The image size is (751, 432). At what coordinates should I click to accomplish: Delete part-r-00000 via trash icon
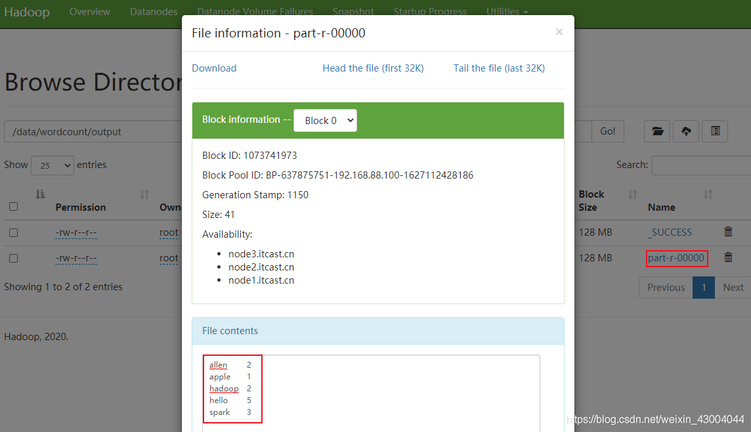(x=728, y=257)
